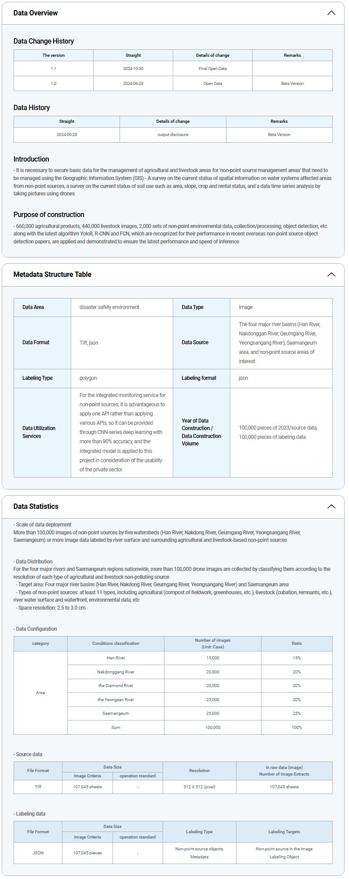Image resolution: width=349 pixels, height=879 pixels.
Task: Select the version 1.1 table cell
Action: coord(53,69)
